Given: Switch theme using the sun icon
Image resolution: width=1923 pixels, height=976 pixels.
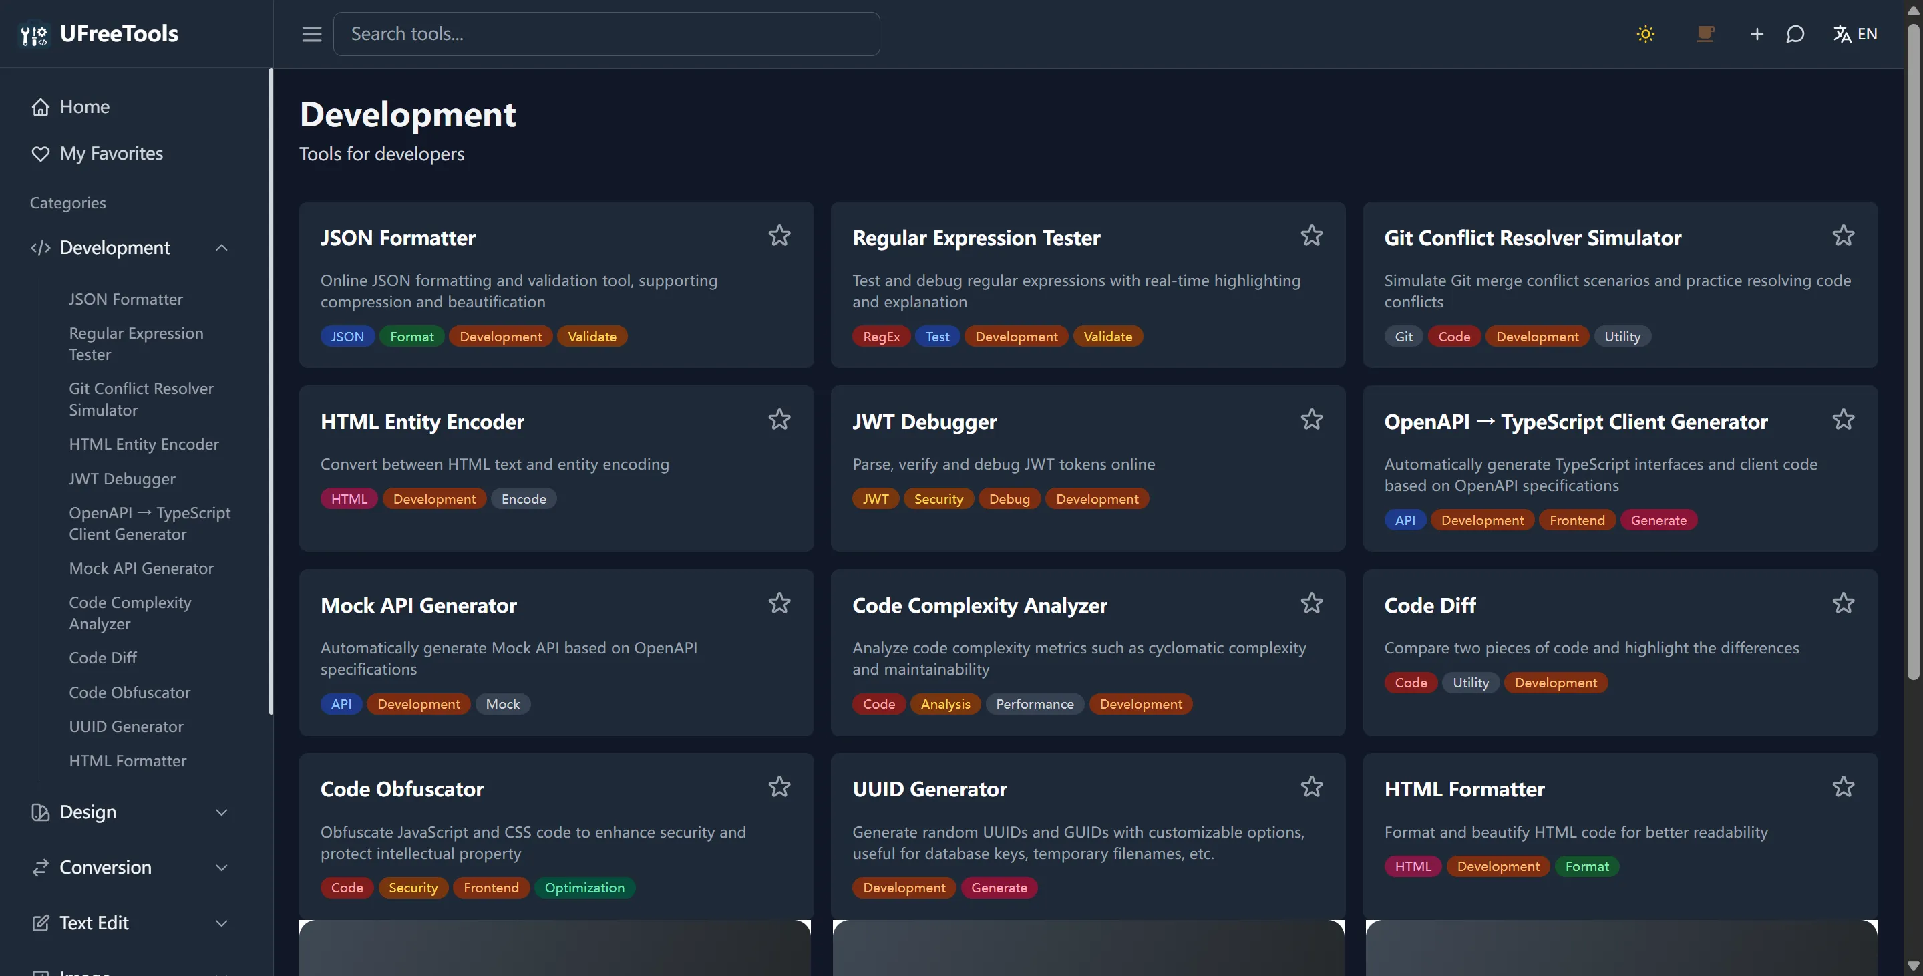Looking at the screenshot, I should (x=1645, y=33).
